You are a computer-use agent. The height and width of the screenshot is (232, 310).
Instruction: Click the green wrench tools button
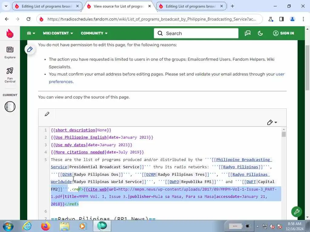[x=296, y=212]
